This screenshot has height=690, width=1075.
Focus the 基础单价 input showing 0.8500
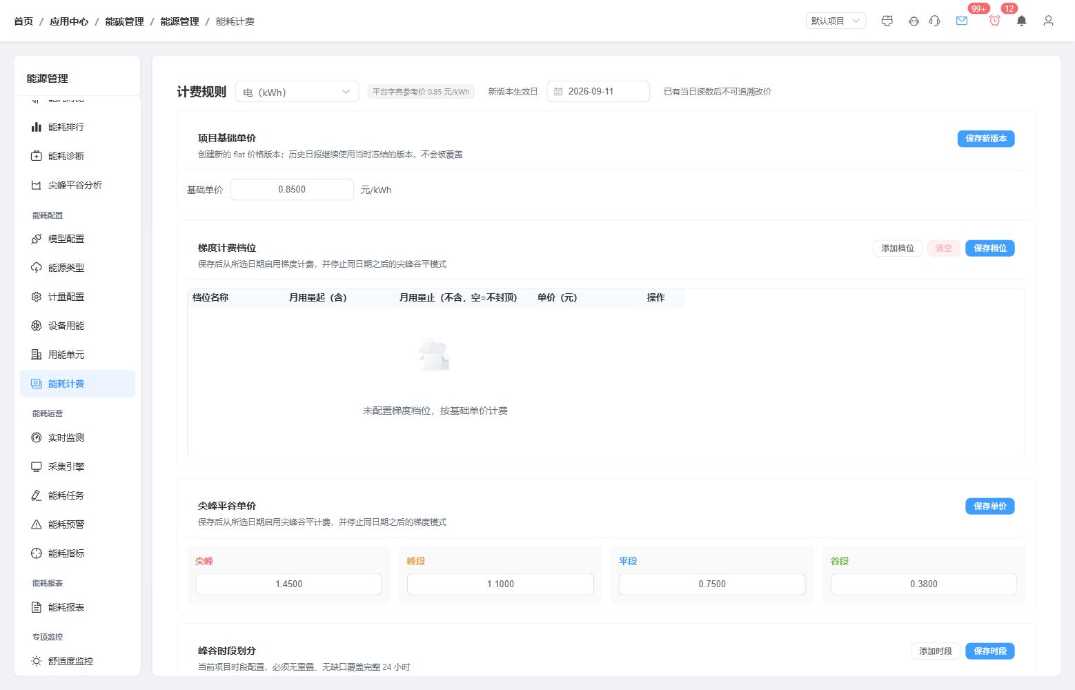click(292, 190)
